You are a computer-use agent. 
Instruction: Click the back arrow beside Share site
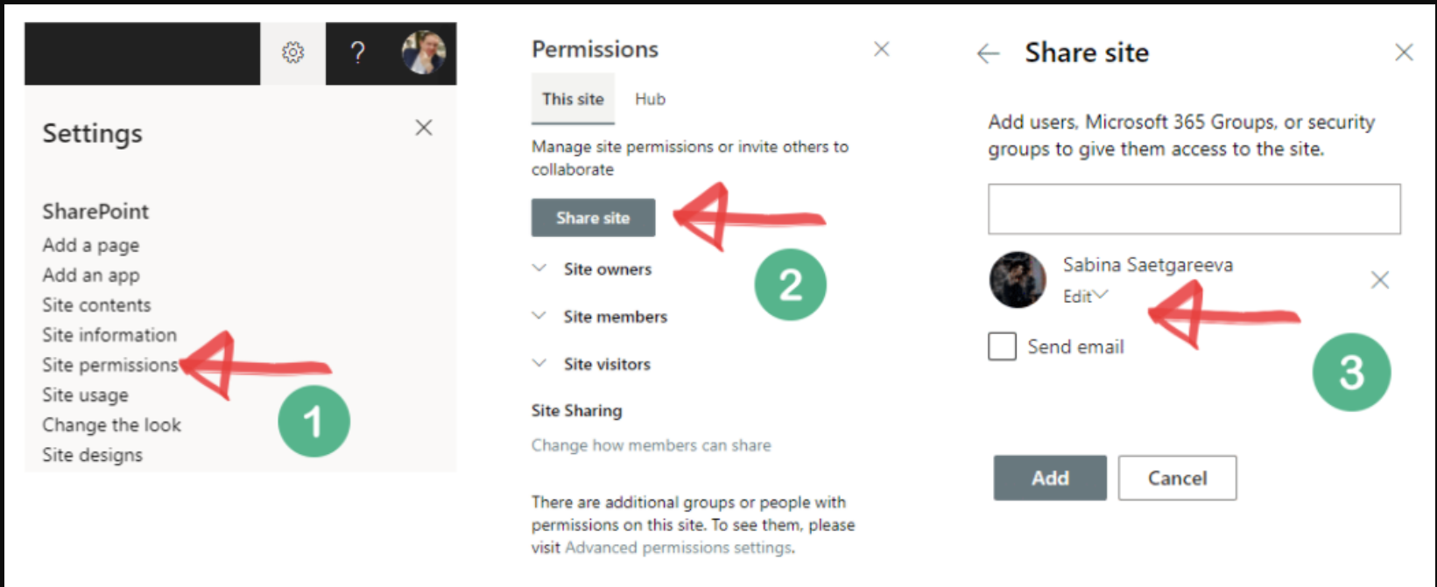989,54
